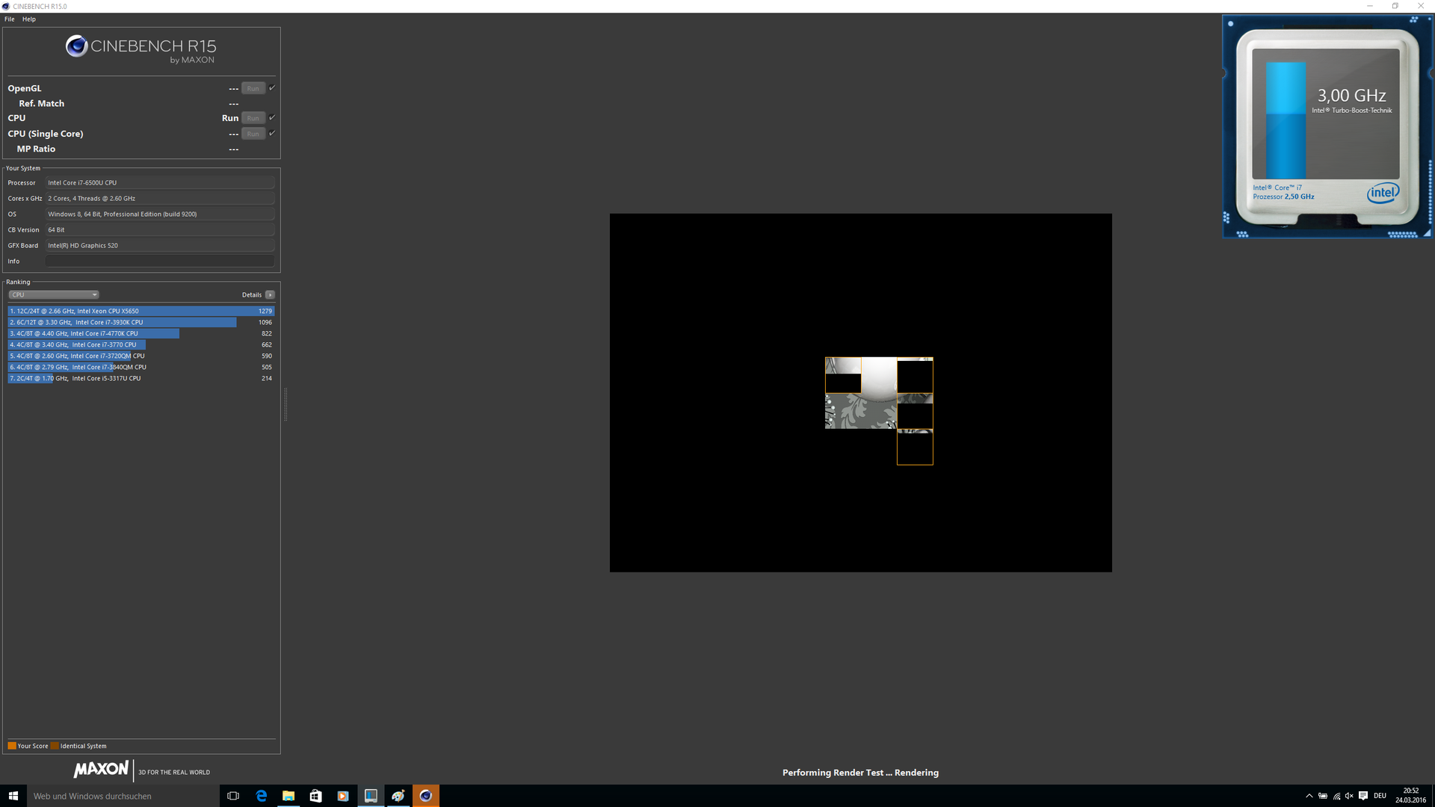
Task: Open the Windows Store taskbar icon
Action: tap(315, 796)
